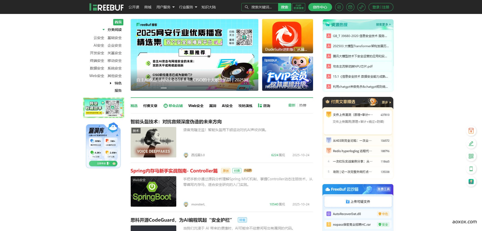Click the green 搜索 button
Image resolution: width=482 pixels, height=231 pixels.
click(284, 7)
